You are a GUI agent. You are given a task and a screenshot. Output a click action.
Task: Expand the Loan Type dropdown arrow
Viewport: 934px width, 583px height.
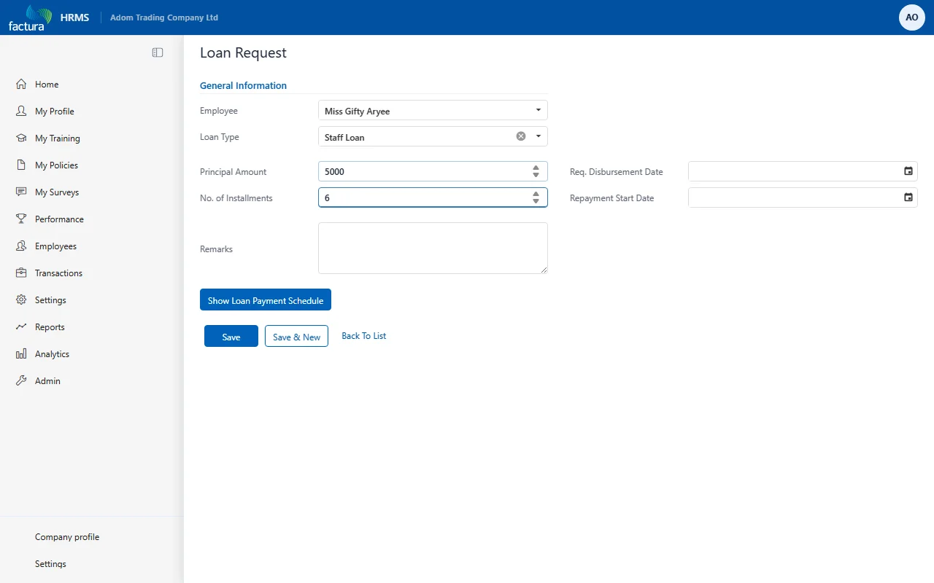(x=539, y=136)
